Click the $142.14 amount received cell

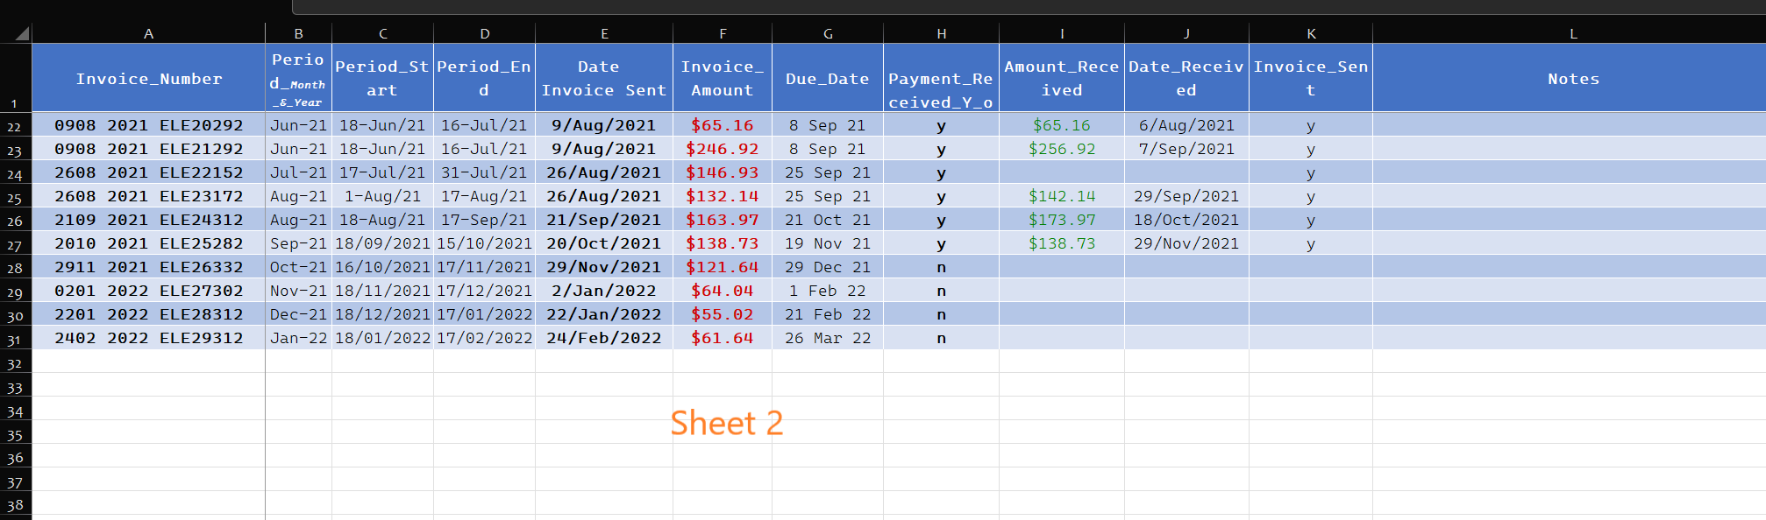pos(1062,196)
